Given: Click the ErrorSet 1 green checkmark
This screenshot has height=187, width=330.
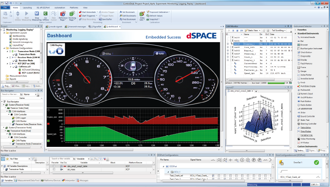Looking at the screenshot, I should tap(316, 163).
